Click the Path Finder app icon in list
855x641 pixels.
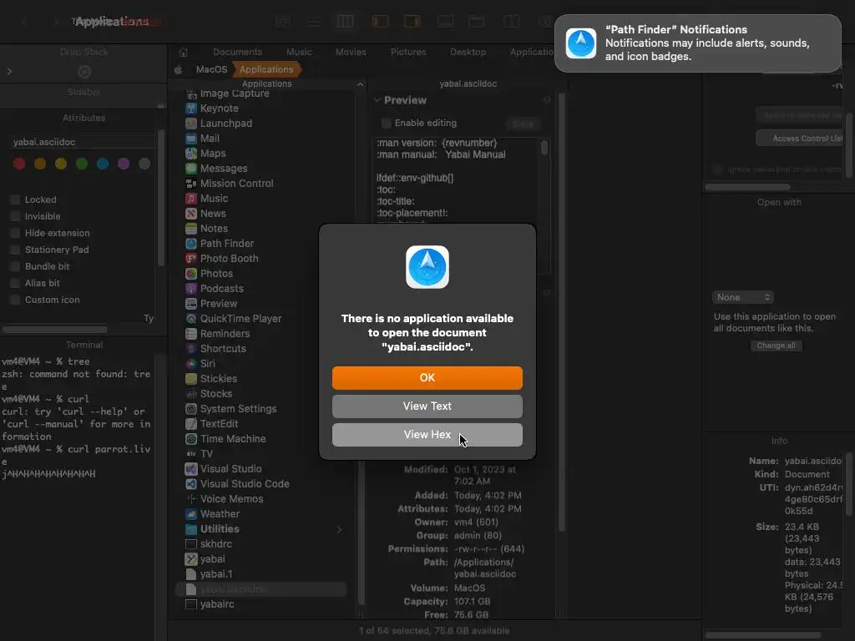tap(191, 244)
